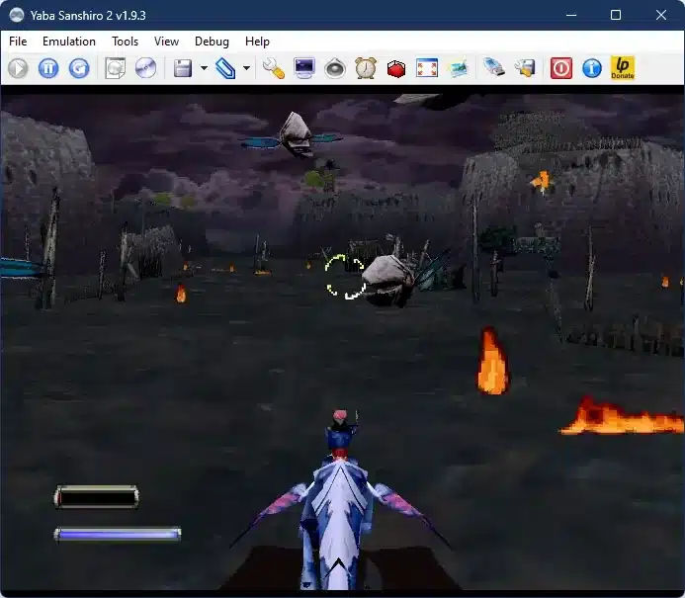Expand the save state dropdown arrow
685x598 pixels.
coord(204,68)
